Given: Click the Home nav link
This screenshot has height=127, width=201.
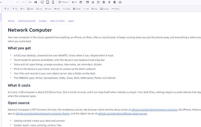Looking at the screenshot, I should pos(11,21).
